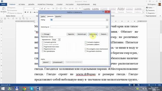Open the DA Kivganov account menu
Screen dimensions: 162x91
pyautogui.click(x=152, y=4)
